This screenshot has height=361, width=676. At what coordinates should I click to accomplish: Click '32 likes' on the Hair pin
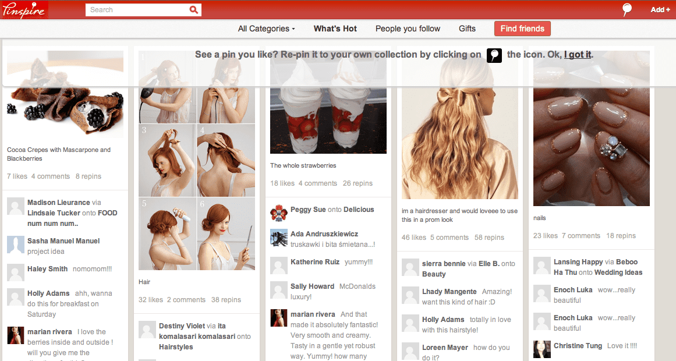coord(150,300)
